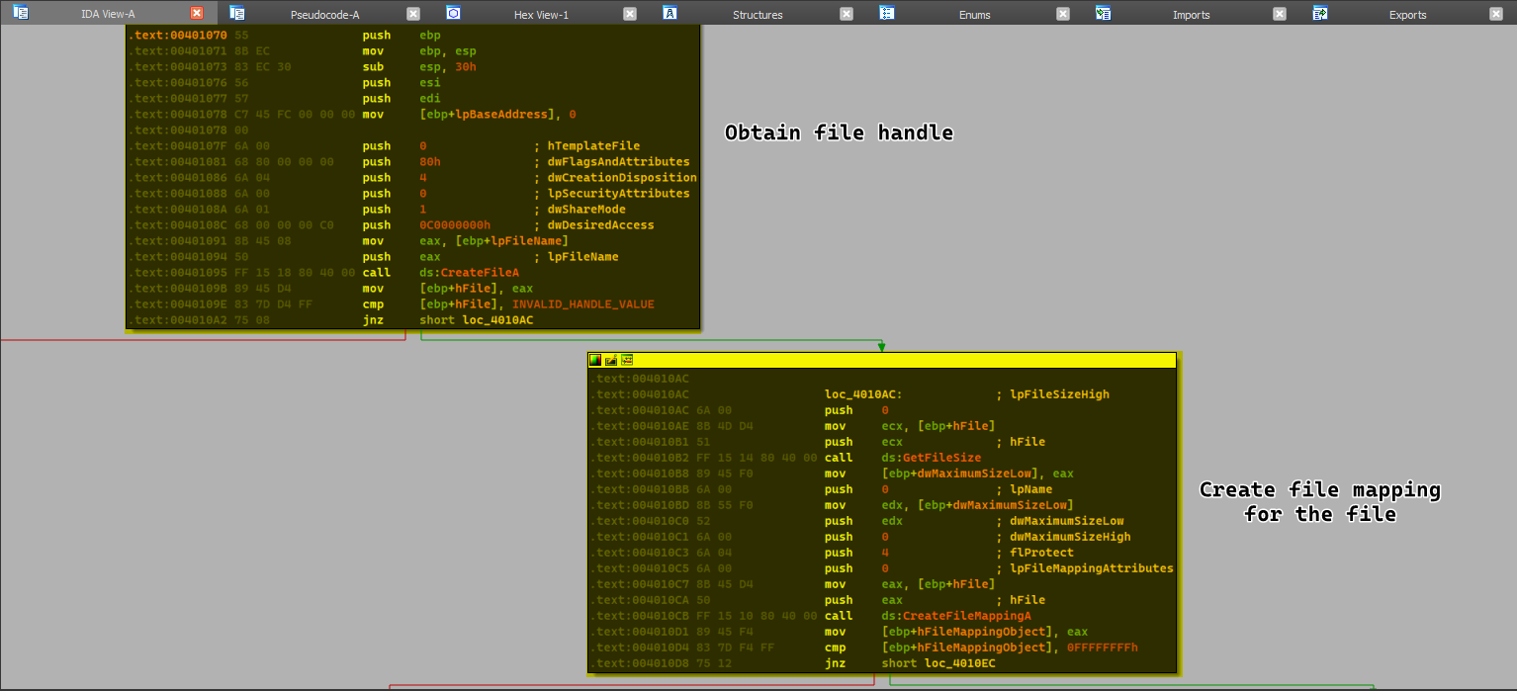Switch to the Structures tab

(x=758, y=15)
